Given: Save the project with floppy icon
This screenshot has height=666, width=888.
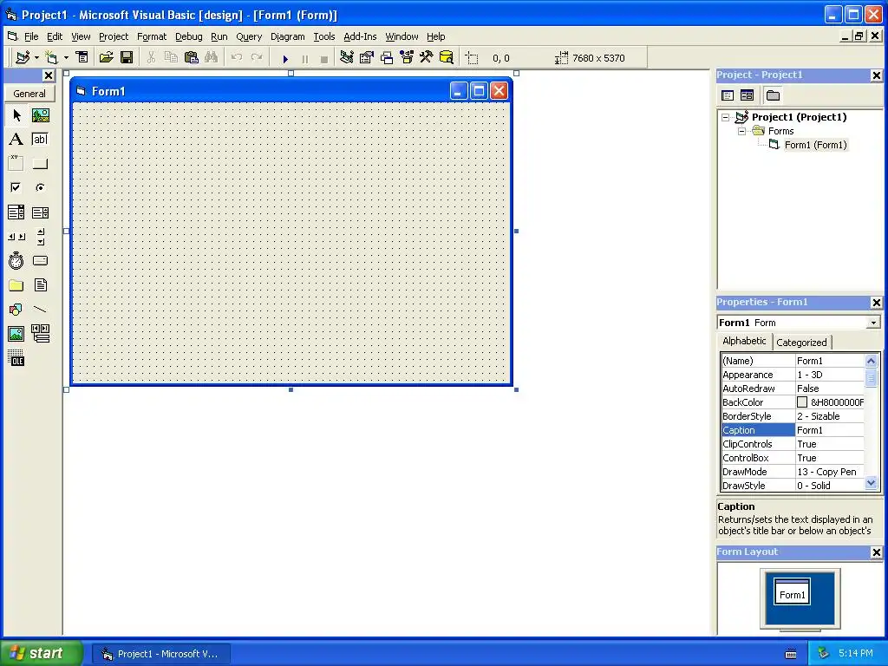Looking at the screenshot, I should pyautogui.click(x=127, y=57).
